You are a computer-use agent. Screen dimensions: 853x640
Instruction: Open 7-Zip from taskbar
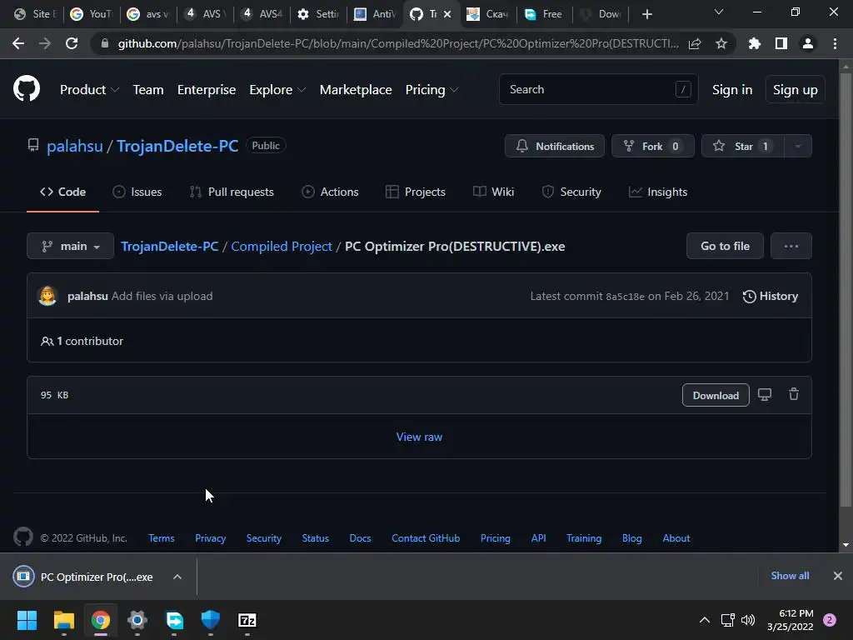[247, 620]
